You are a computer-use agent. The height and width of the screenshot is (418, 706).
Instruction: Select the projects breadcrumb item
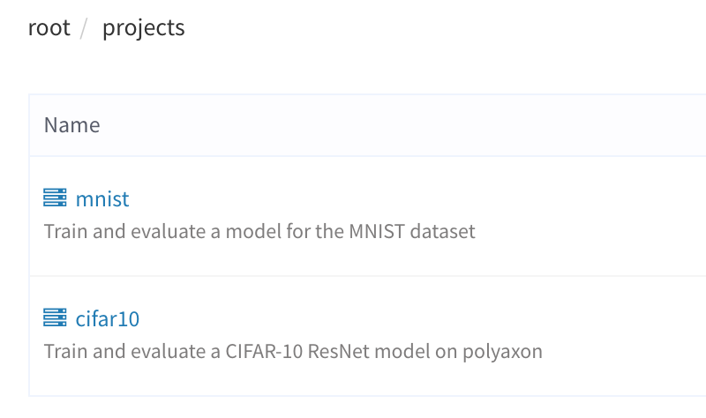pyautogui.click(x=143, y=28)
